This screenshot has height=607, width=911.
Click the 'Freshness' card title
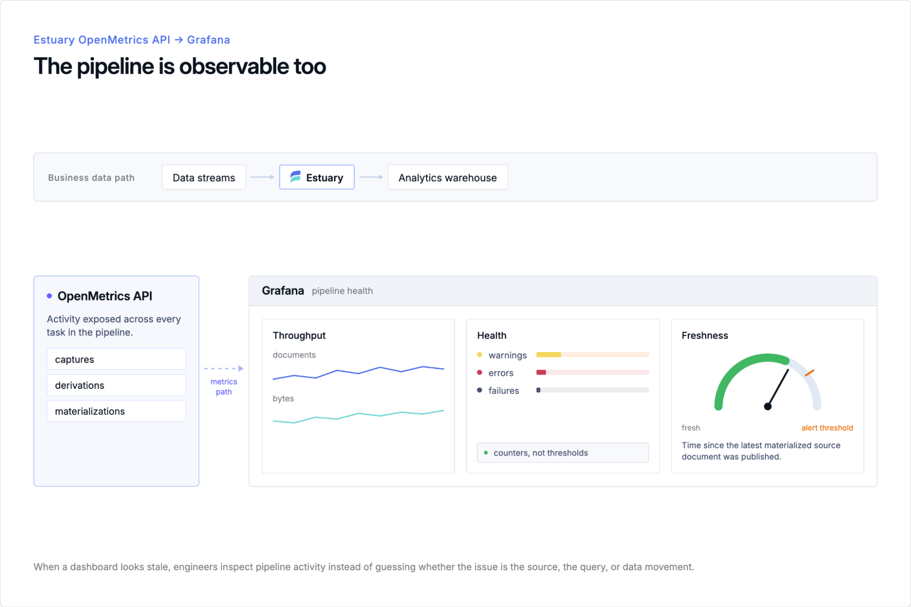click(705, 336)
